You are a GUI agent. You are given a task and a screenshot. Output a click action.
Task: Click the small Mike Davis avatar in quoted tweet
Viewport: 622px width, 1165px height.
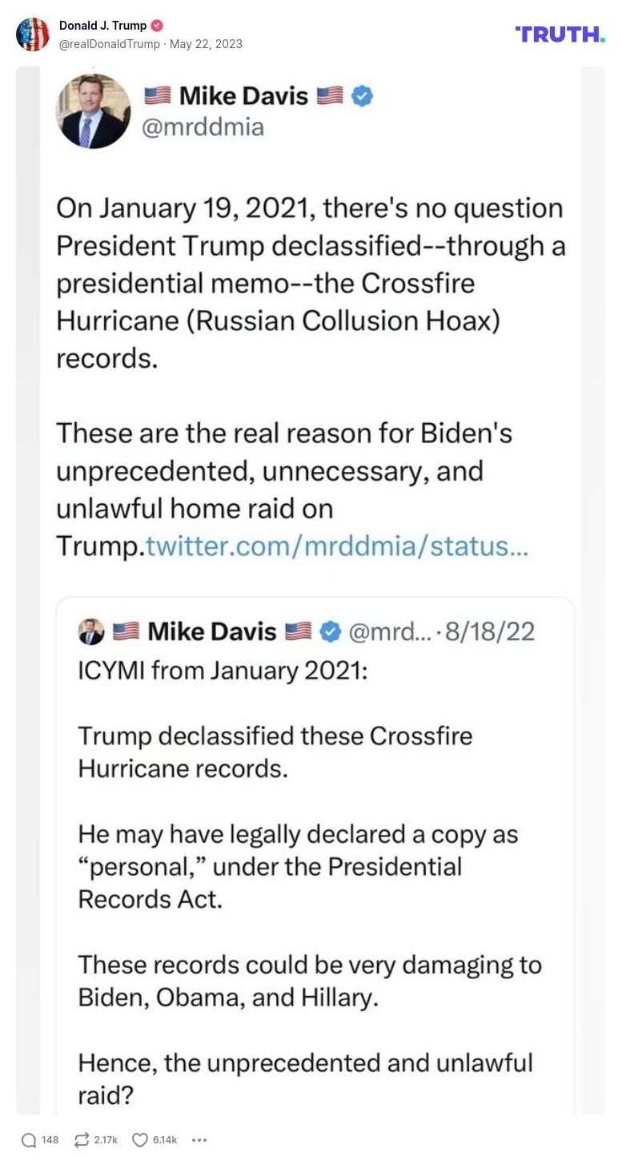(88, 631)
